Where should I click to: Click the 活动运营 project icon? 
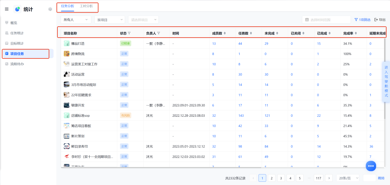67,74
